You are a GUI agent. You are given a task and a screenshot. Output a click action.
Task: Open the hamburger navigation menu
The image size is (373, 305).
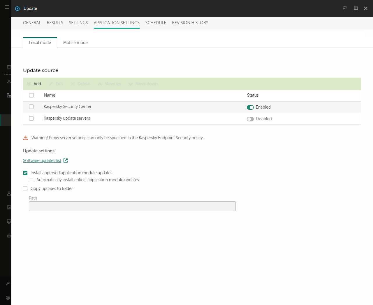[7, 7]
